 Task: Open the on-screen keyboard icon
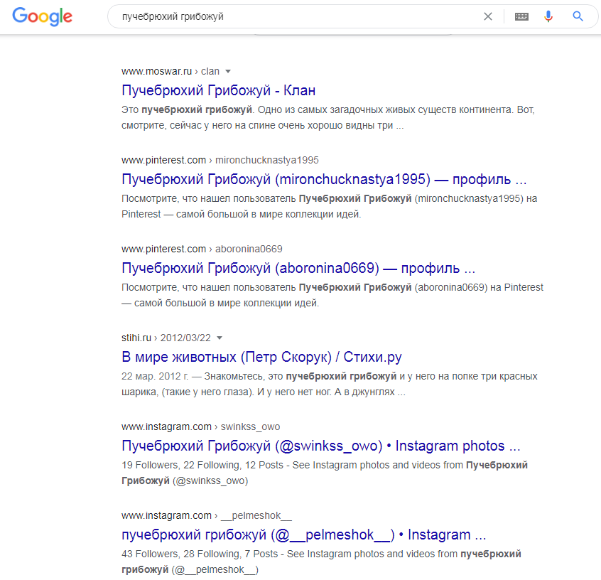pos(521,16)
